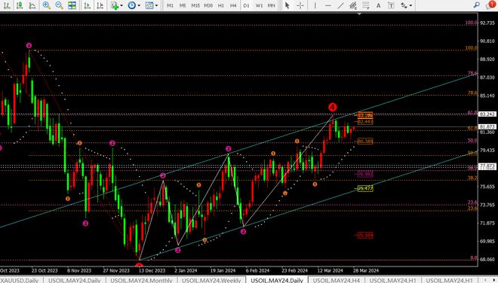Open search with the magnifier icon
This screenshot has height=283, width=498.
pyautogui.click(x=476, y=5)
